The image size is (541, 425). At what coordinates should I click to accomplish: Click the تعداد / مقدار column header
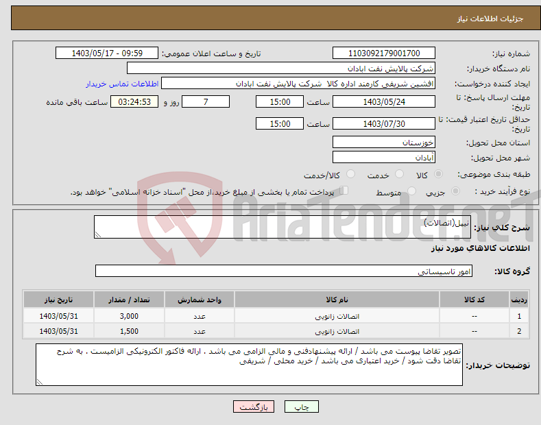click(129, 300)
